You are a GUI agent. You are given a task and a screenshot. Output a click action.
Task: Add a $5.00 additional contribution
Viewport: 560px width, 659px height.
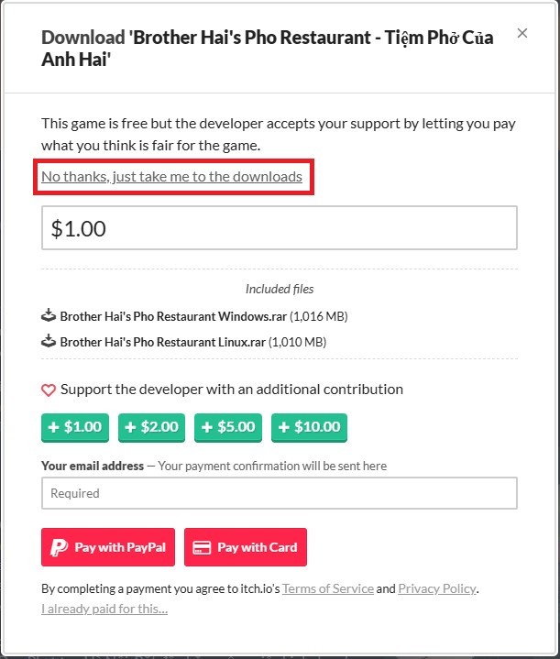tap(229, 427)
